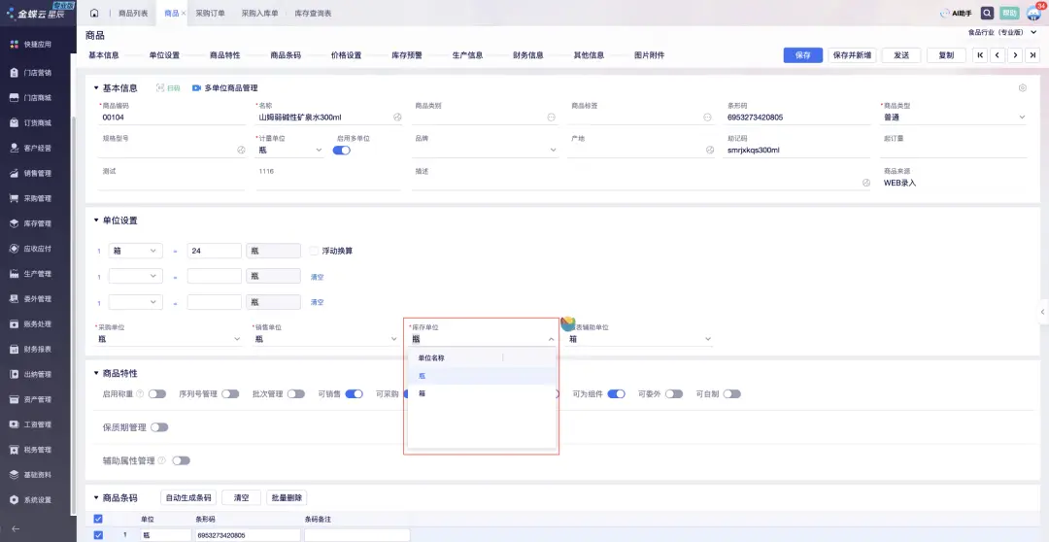Click the 自动生成条码 button

pyautogui.click(x=188, y=497)
